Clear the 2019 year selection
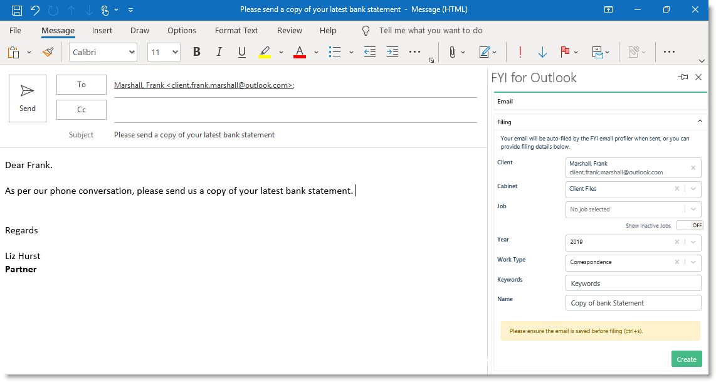The width and height of the screenshot is (716, 382). tap(677, 241)
